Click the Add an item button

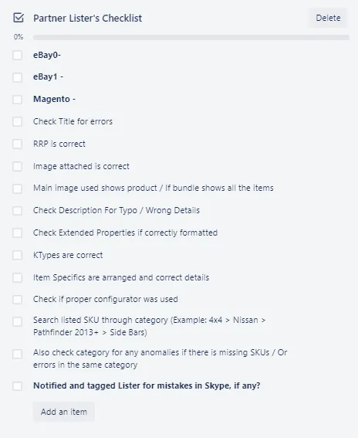coord(63,412)
